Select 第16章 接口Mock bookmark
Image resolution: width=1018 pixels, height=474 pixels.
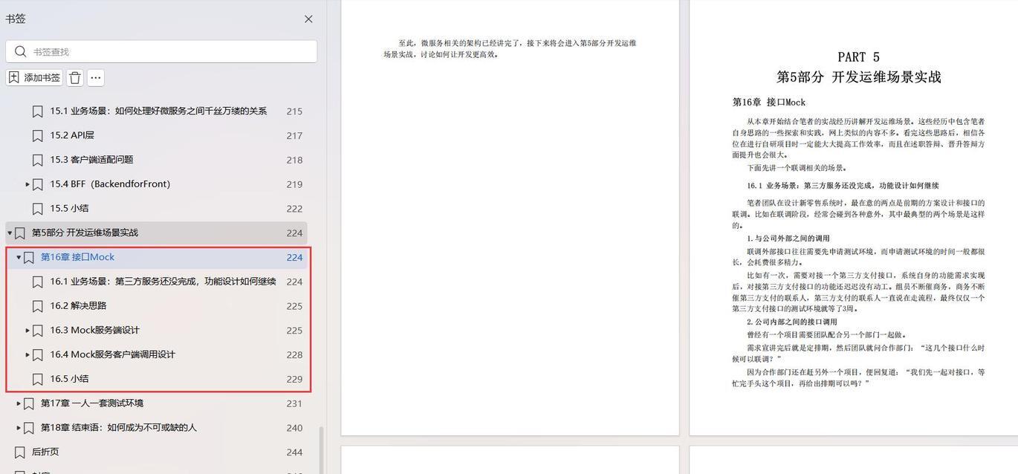[x=77, y=257]
